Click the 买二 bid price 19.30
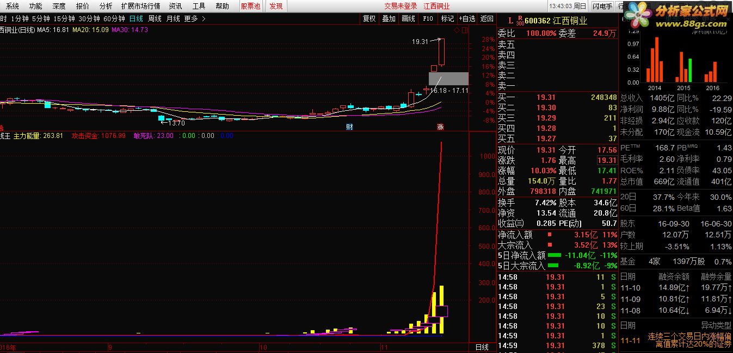 [546, 108]
